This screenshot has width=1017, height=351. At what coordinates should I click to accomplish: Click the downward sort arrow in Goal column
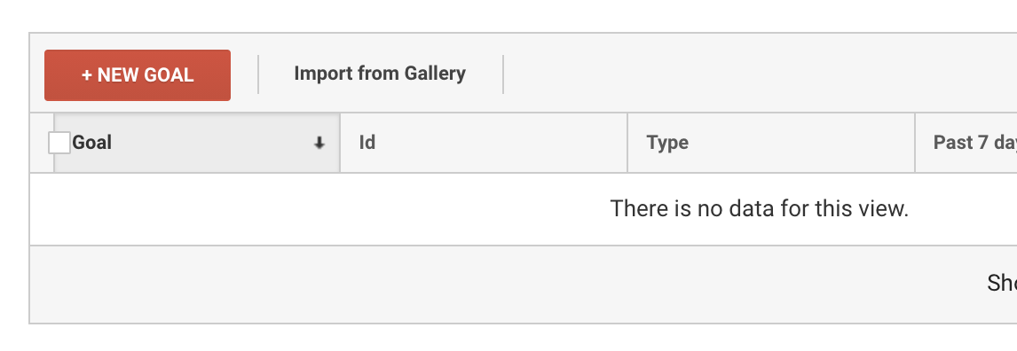click(319, 144)
